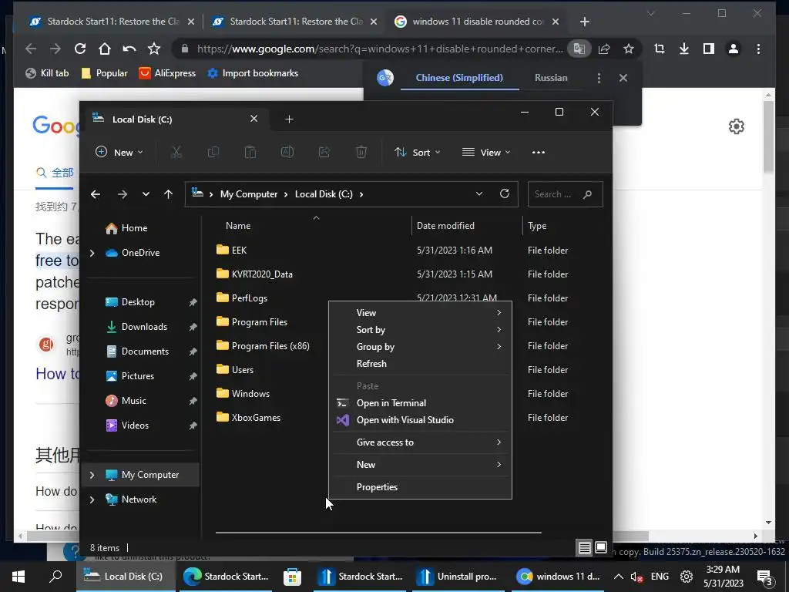Open the Sort dropdown in Explorer toolbar
This screenshot has height=592, width=789.
pyautogui.click(x=418, y=152)
